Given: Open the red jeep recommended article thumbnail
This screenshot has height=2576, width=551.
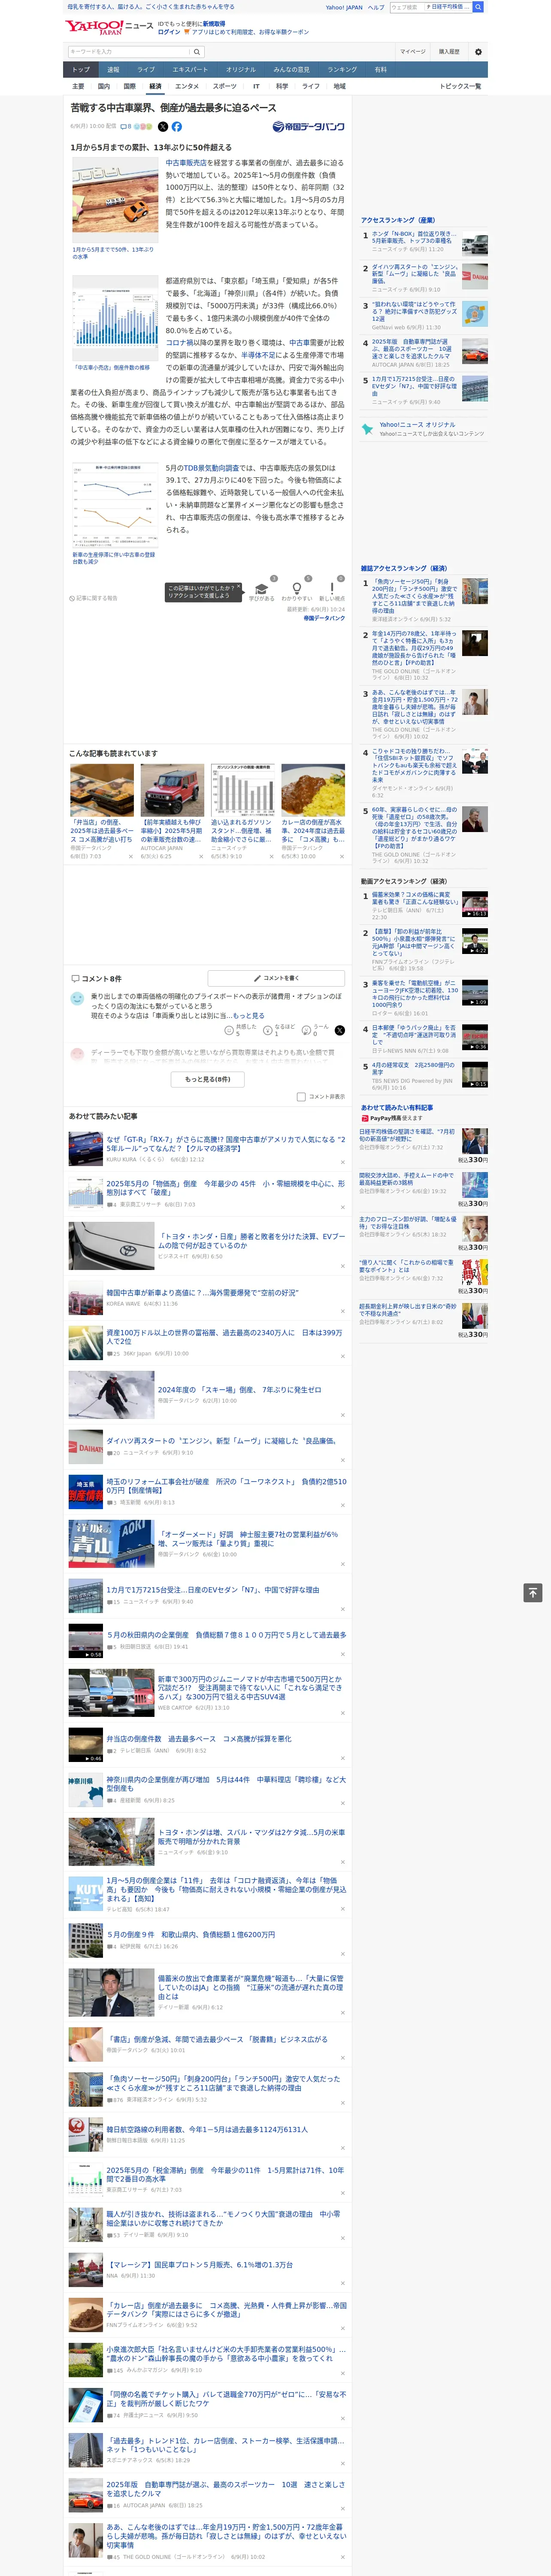Looking at the screenshot, I should 172,791.
